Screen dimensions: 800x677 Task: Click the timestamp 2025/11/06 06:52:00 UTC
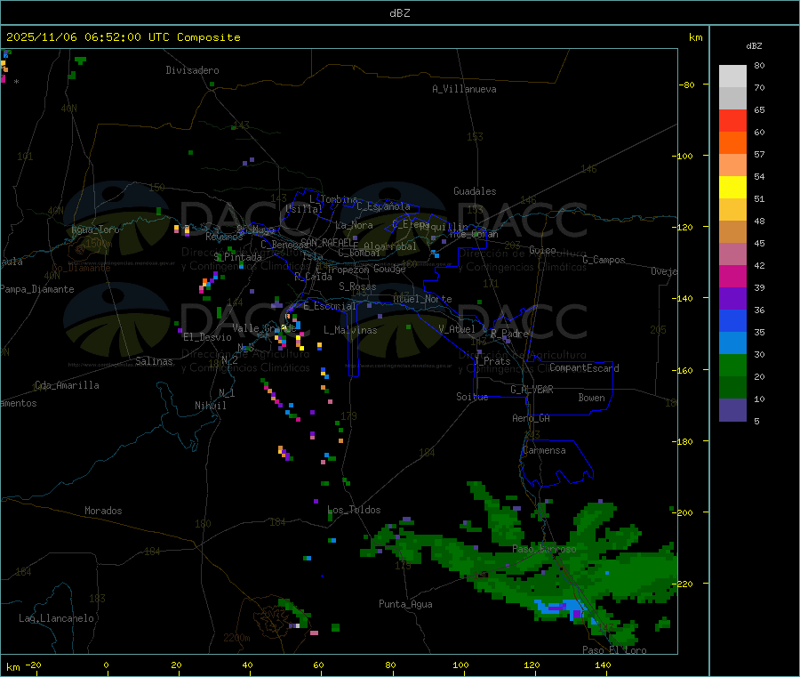point(87,37)
